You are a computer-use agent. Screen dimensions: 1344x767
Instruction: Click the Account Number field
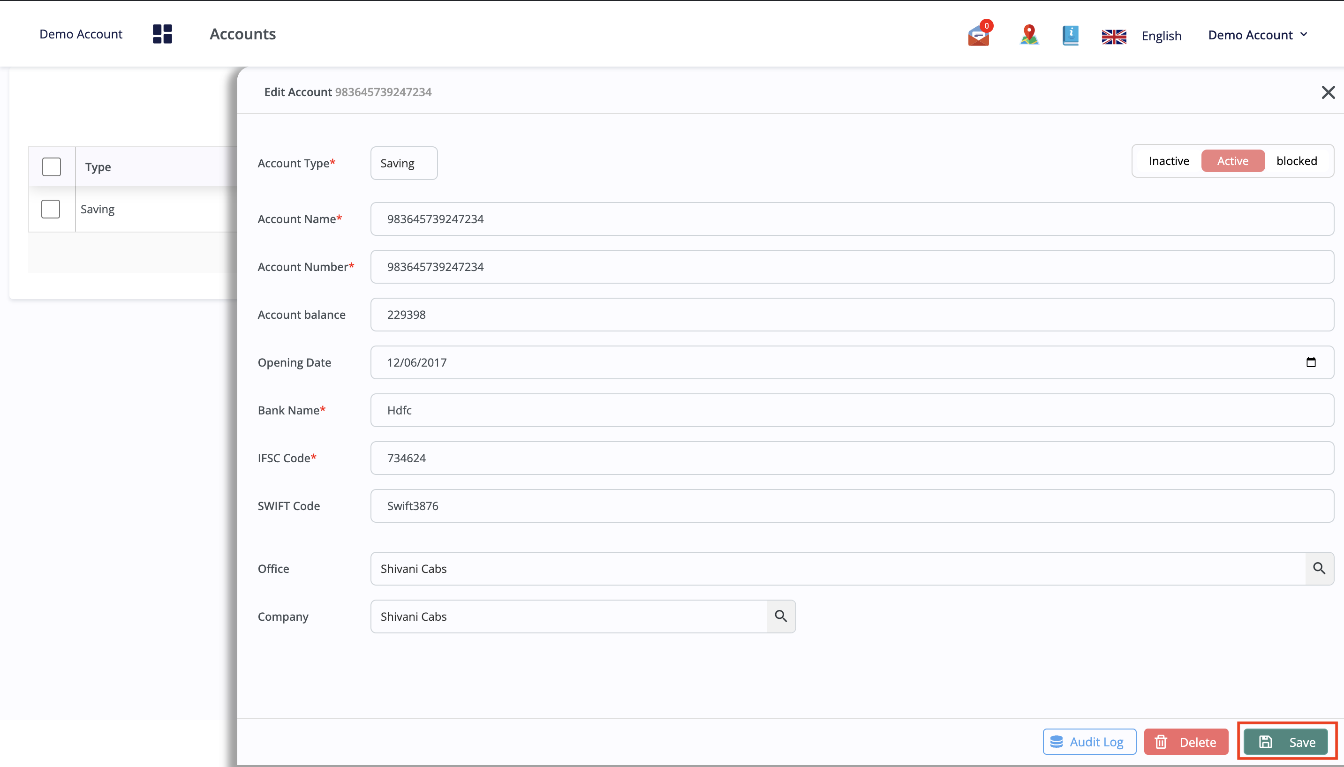(x=852, y=267)
